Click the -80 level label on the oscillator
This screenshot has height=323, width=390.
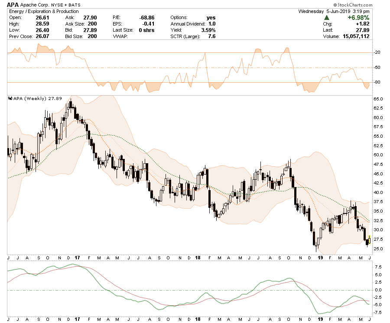pos(377,82)
